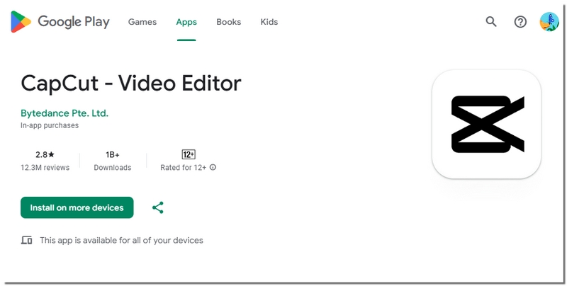Click the 12+ content rating badge
Image resolution: width=567 pixels, height=286 pixels.
tap(189, 154)
